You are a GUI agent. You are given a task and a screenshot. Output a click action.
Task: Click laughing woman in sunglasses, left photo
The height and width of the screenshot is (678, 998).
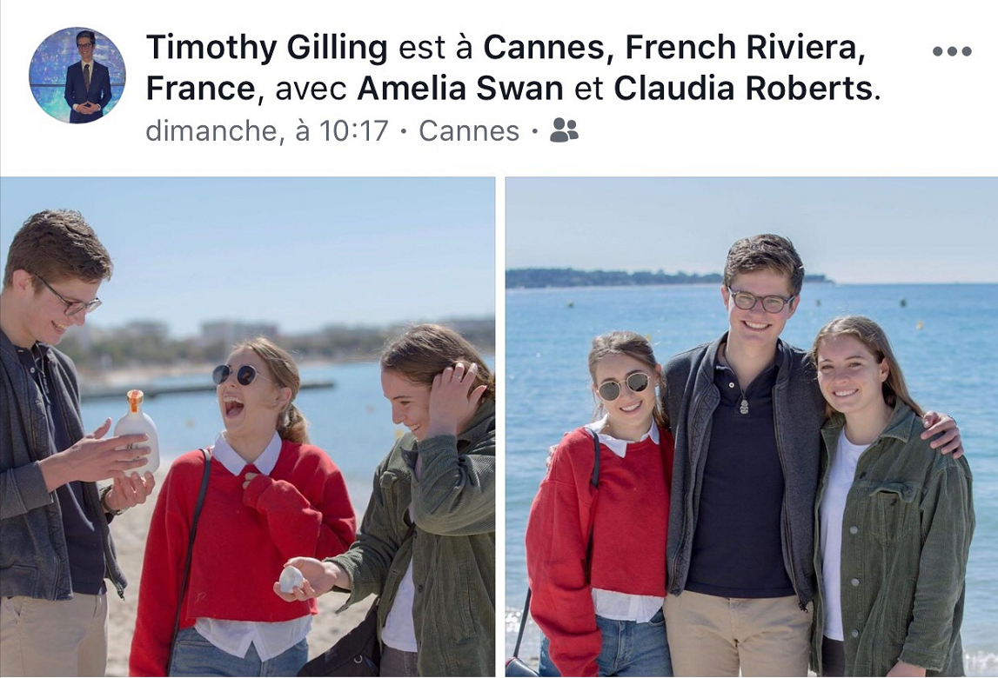click(245, 508)
